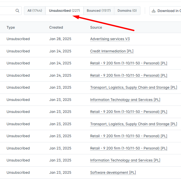Viewport: 181px width, 180px height.
Task: Open the lower Transport, Logistics, Supply Chain link
Action: 133,124
